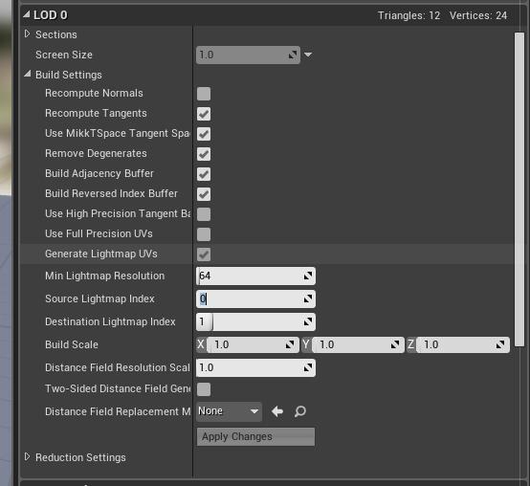
Task: Click the Build Scale Y value field
Action: click(x=358, y=344)
